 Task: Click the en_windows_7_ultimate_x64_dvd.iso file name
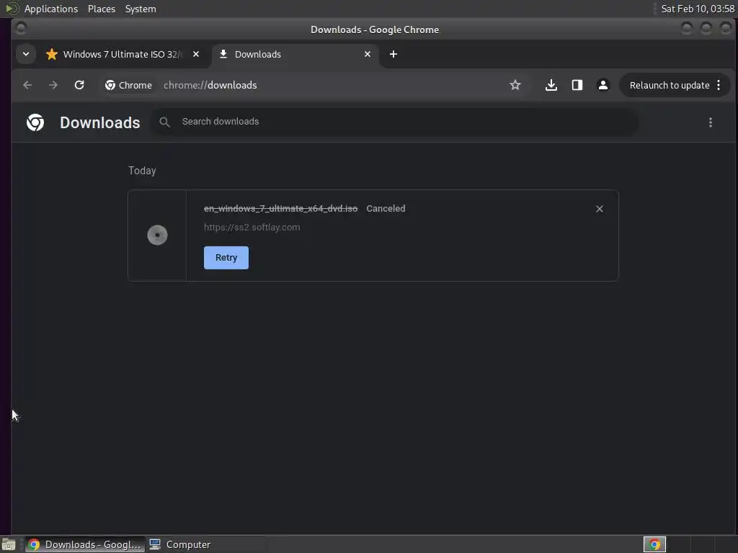tap(280, 208)
